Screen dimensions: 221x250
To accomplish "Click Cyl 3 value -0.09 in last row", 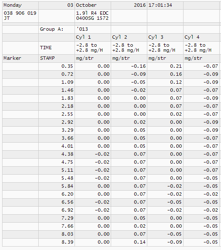I will 165,242.
